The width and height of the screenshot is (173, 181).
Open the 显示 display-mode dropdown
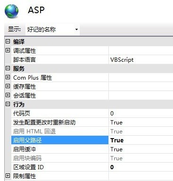76,29
